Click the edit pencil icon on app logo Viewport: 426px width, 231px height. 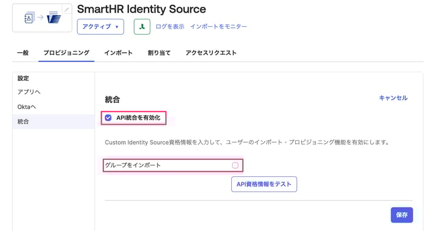point(66,10)
